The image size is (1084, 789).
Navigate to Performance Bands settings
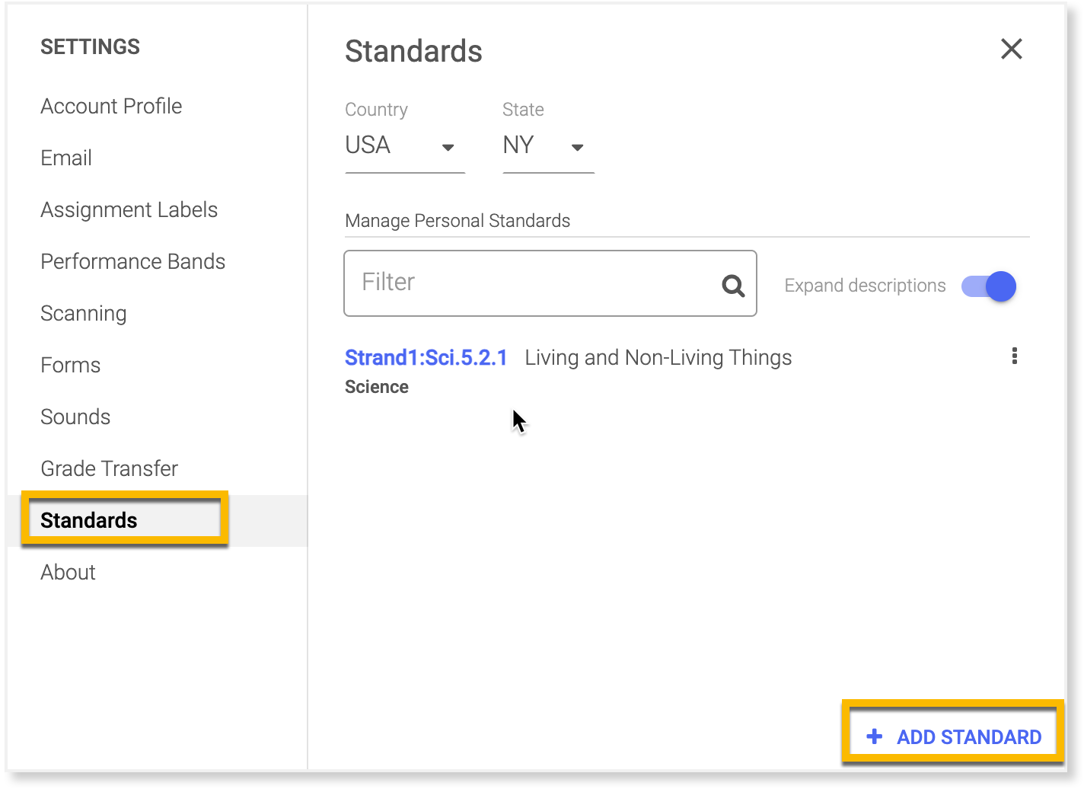[132, 261]
